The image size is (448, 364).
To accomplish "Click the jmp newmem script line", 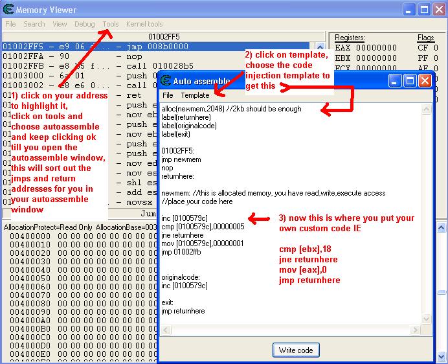I will coord(181,159).
